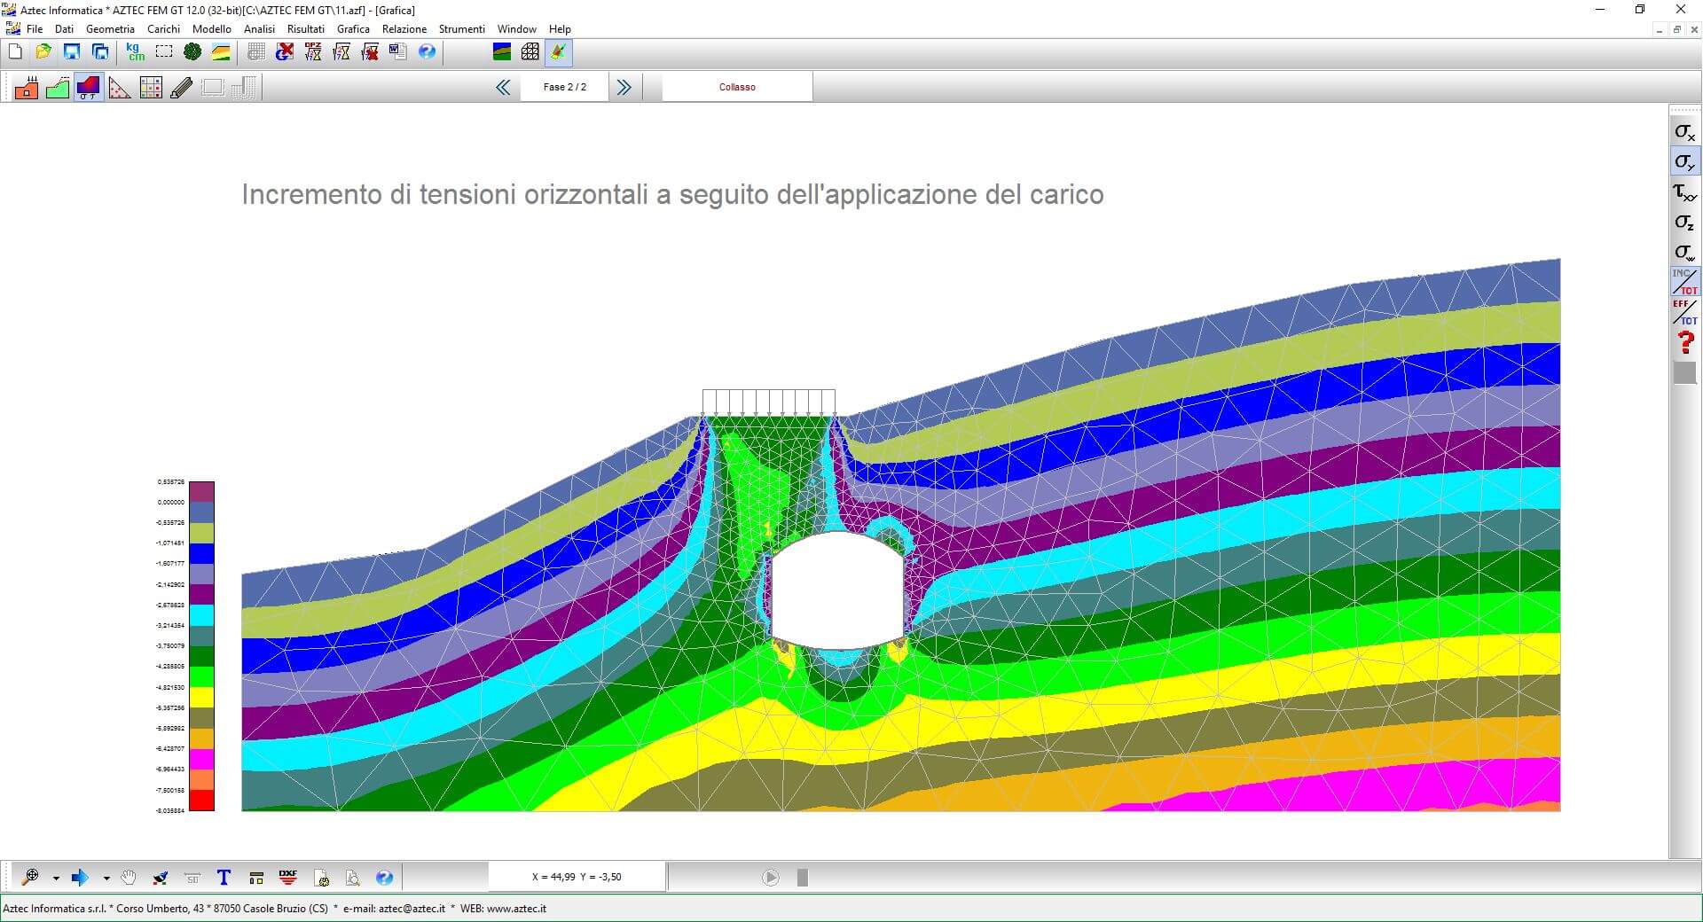1703x922 pixels.
Task: Select the σx stress component
Action: (1684, 132)
